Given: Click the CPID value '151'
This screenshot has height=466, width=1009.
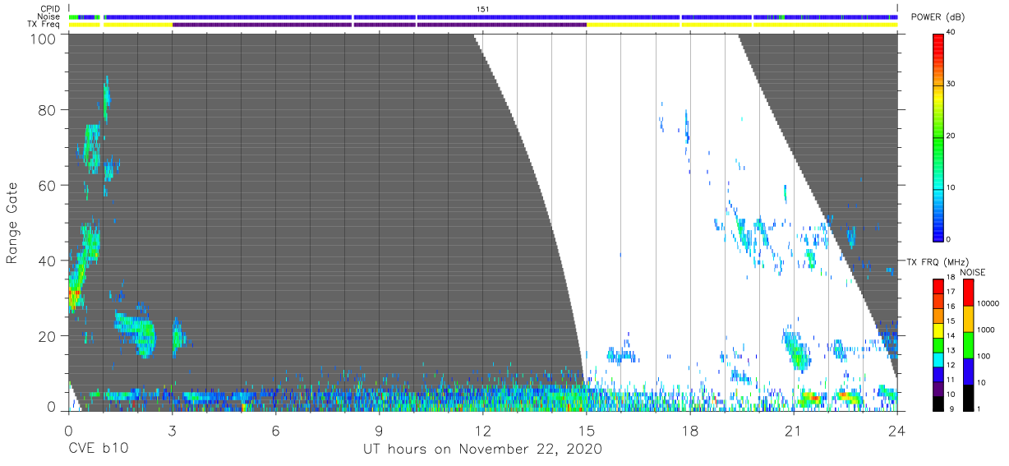Looking at the screenshot, I should pyautogui.click(x=483, y=8).
